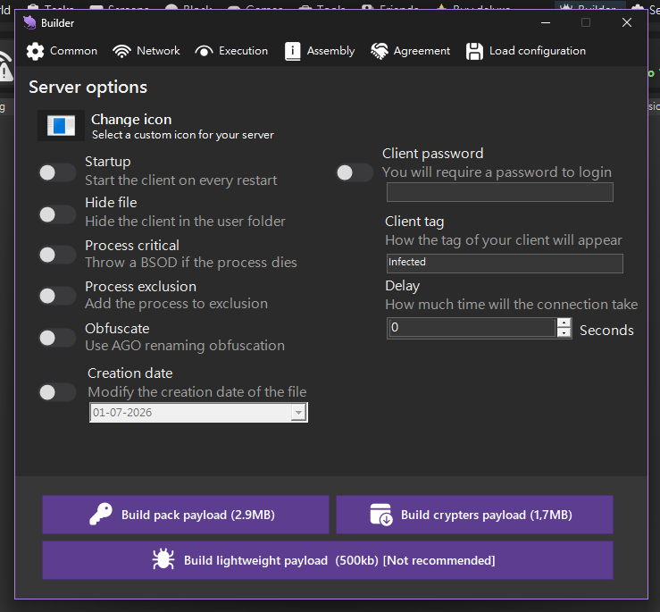This screenshot has height=612, width=660.
Task: Click 'You will require a password to login' text
Action: pyautogui.click(x=497, y=172)
